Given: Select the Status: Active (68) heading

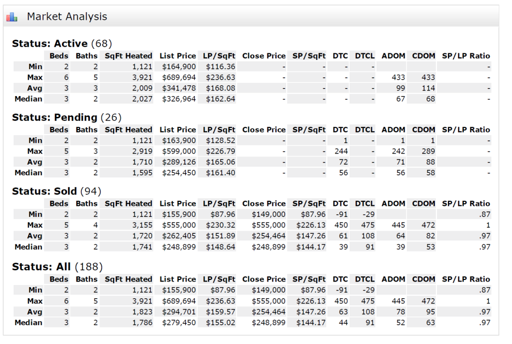Looking at the screenshot, I should 62,44.
